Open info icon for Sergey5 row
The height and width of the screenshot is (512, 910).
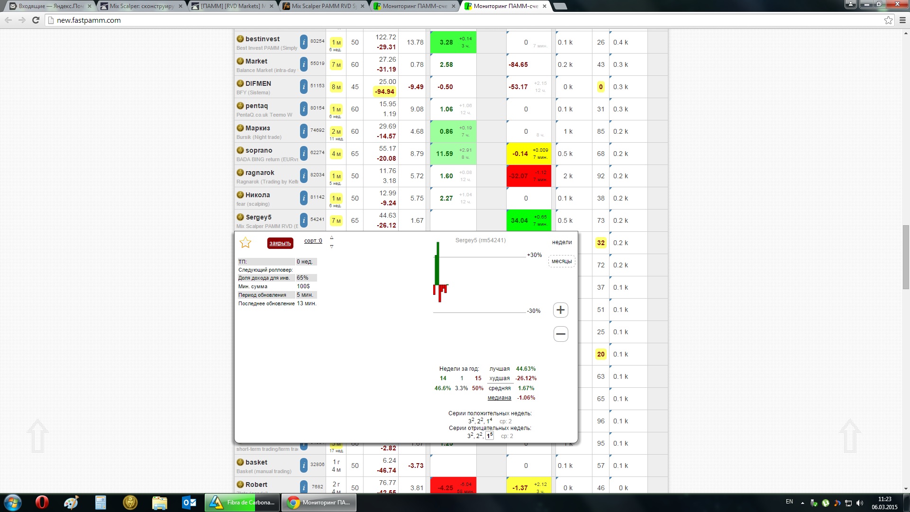[x=304, y=220]
